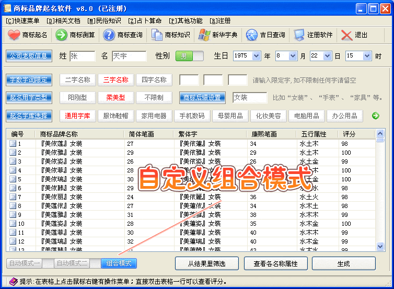Image resolution: width=394 pixels, height=289 pixels.
Task: Open the [M]民俗知识 menu
Action: coord(104,21)
